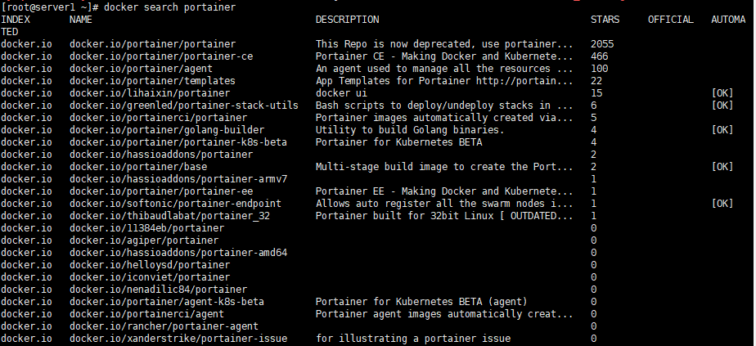Select the name docker.io/11384eb/portainer
This screenshot has height=346, width=756.
tap(146, 228)
